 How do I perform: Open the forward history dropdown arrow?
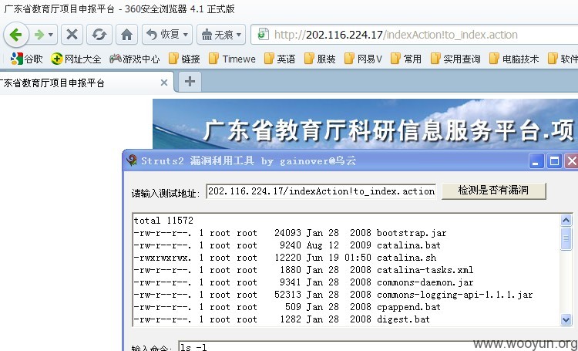pyautogui.click(x=51, y=35)
